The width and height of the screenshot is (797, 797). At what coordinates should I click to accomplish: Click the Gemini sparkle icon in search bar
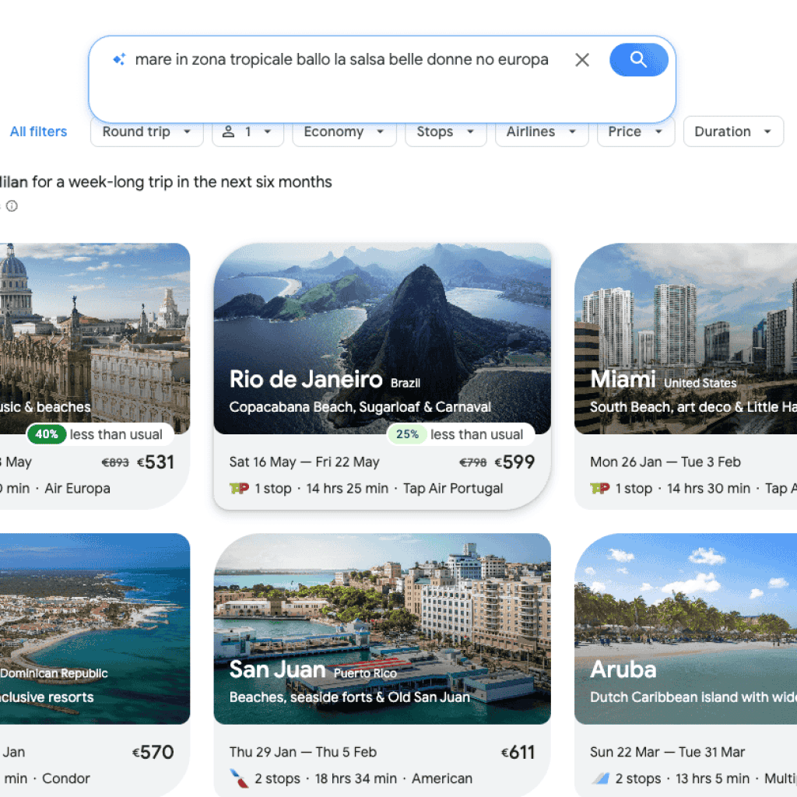click(x=118, y=59)
